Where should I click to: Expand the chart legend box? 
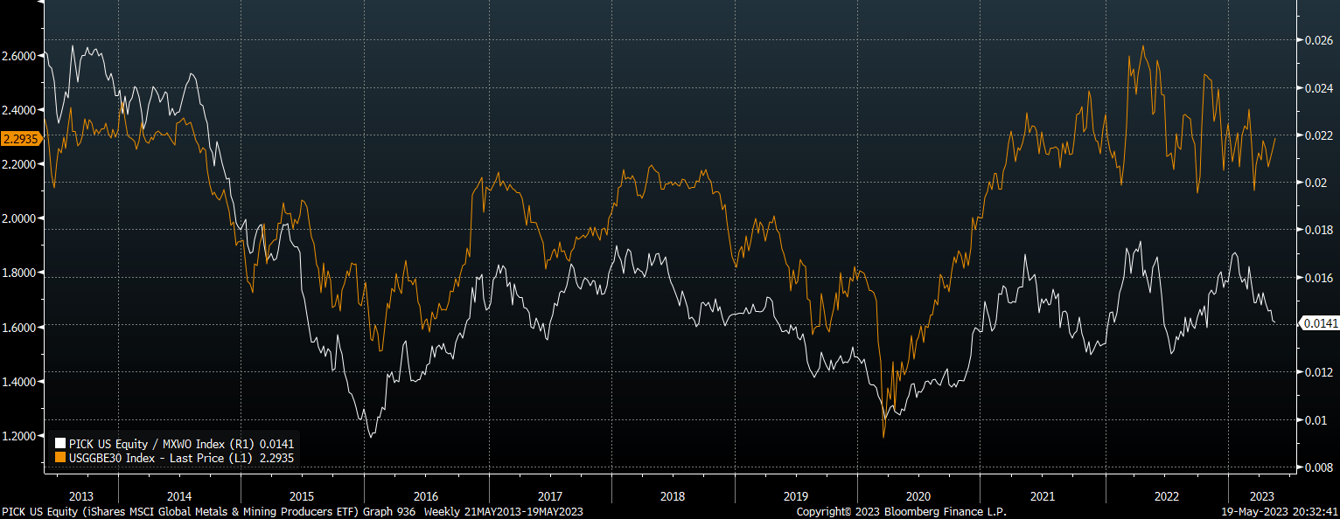175,450
